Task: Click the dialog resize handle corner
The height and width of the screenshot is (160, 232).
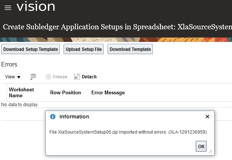Action: (210, 151)
